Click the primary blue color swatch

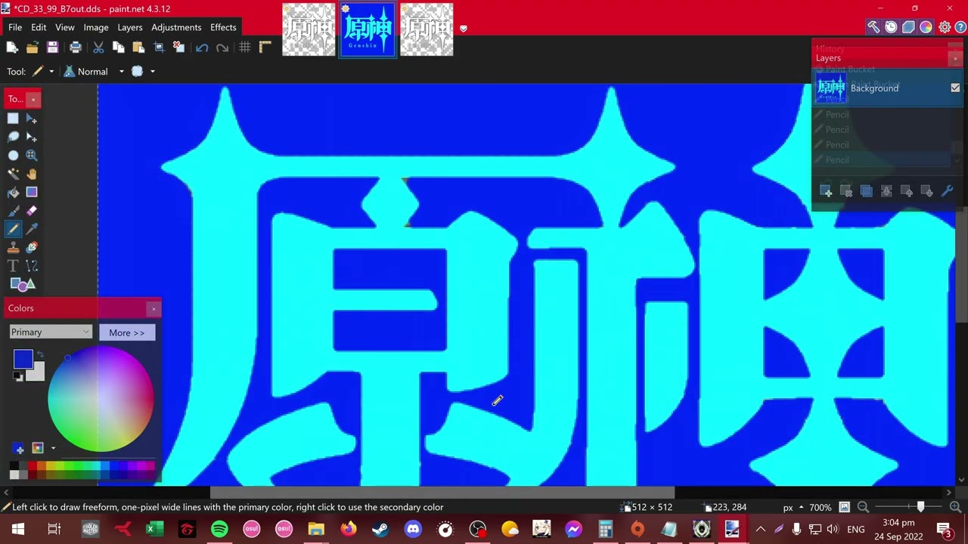pyautogui.click(x=23, y=360)
